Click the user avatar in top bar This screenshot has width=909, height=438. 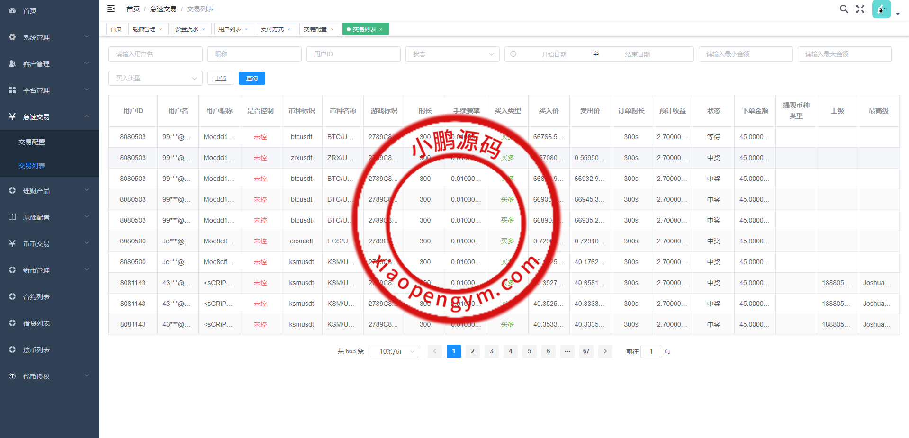[x=881, y=9]
